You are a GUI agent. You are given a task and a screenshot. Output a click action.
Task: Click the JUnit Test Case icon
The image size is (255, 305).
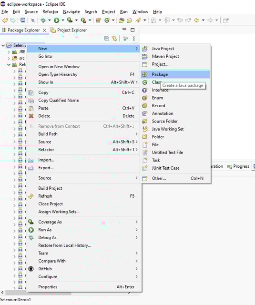(145, 168)
